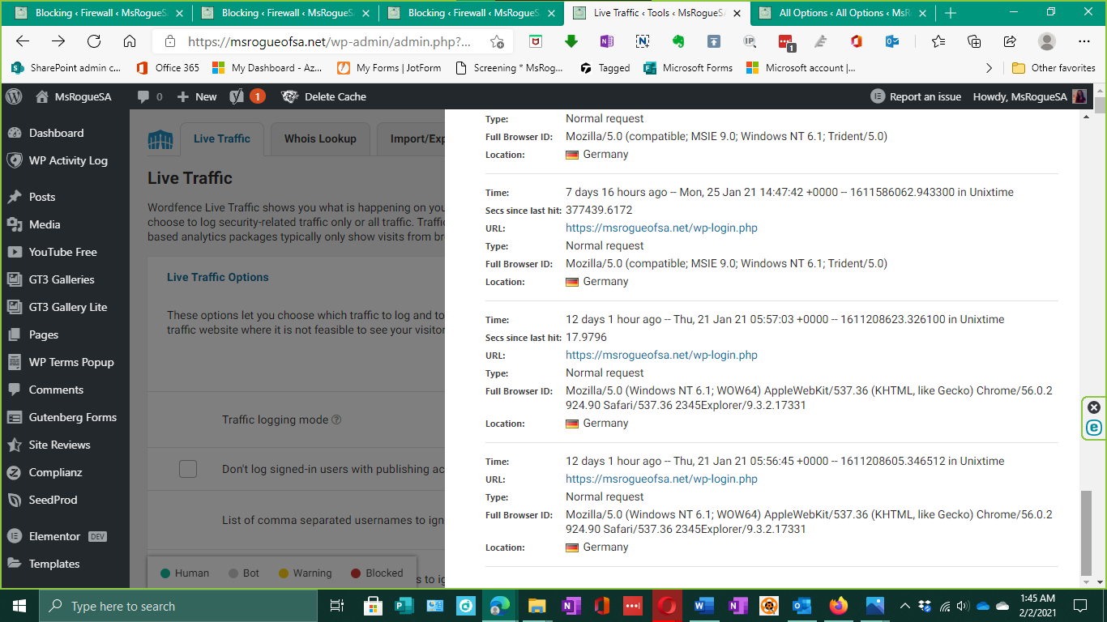Expand the bookmarks overflow chevron
The image size is (1107, 622).
(x=989, y=68)
